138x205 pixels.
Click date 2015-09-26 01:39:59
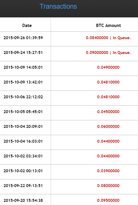[23, 38]
